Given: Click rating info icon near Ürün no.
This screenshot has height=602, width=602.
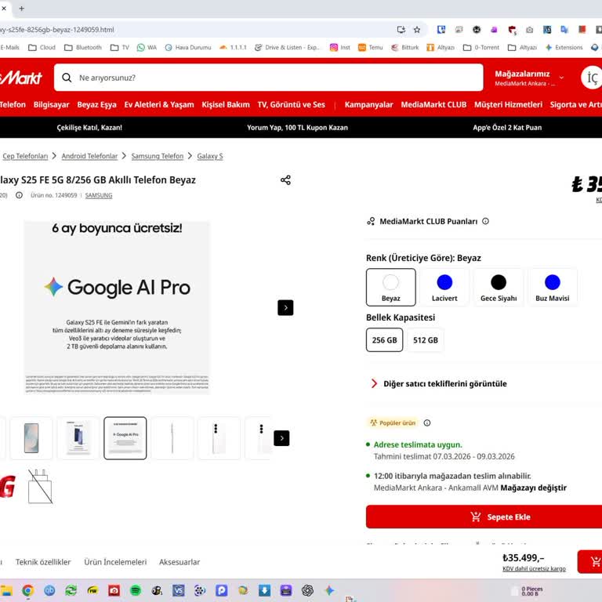Looking at the screenshot, I should (19, 195).
